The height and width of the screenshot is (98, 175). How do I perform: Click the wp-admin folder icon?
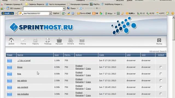[10, 81]
